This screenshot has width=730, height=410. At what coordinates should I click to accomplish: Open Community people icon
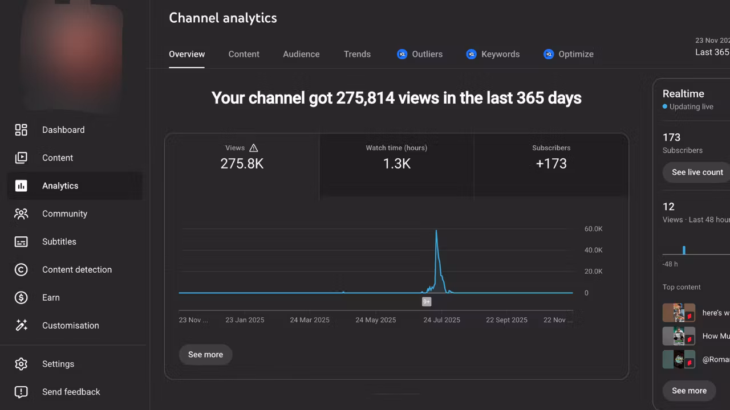click(21, 214)
